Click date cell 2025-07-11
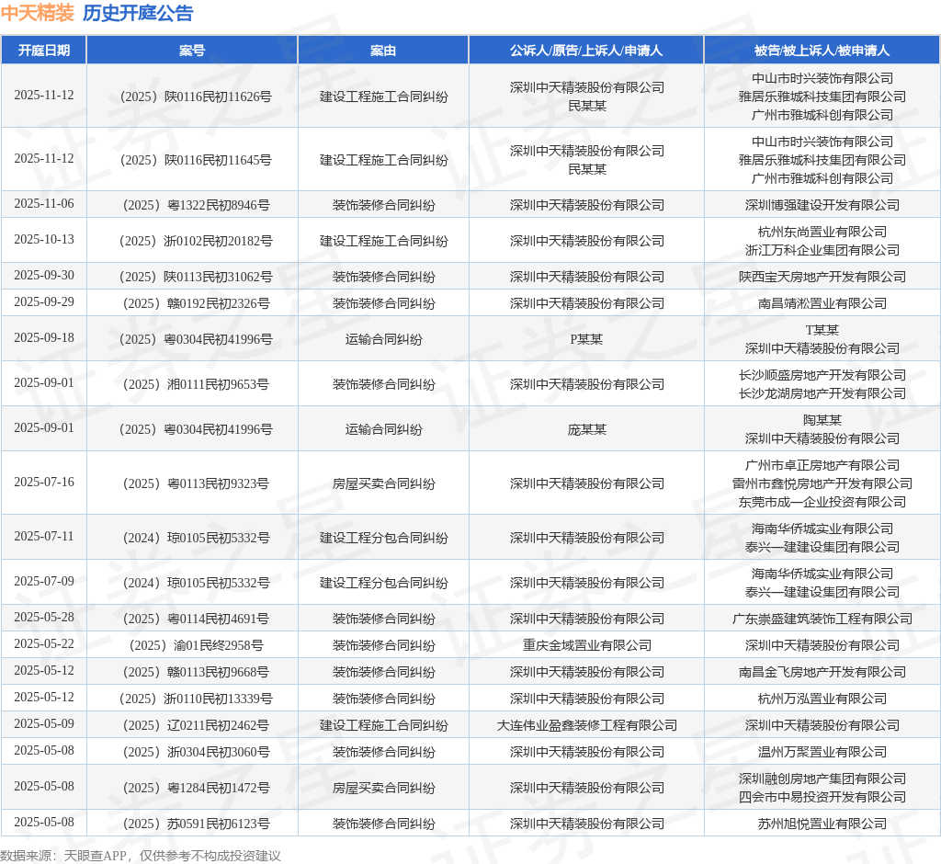 [44, 536]
